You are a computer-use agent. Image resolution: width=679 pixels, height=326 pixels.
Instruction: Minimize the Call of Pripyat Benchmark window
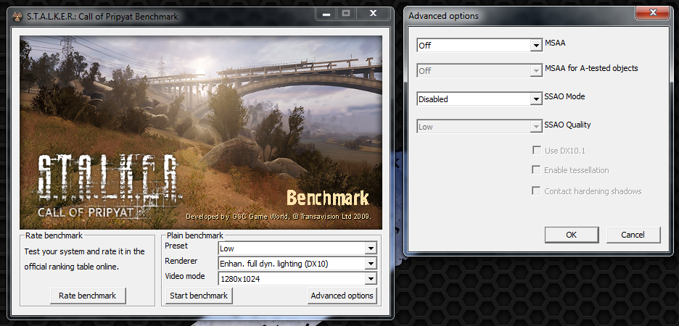click(x=326, y=14)
